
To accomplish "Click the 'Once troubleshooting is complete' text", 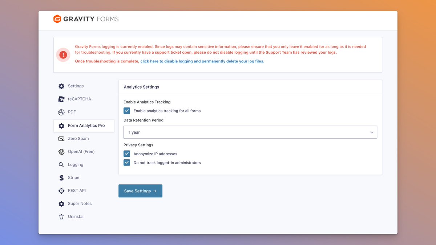I will pyautogui.click(x=107, y=61).
